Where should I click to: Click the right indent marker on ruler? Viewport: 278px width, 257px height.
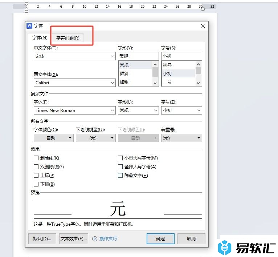click(203, 9)
